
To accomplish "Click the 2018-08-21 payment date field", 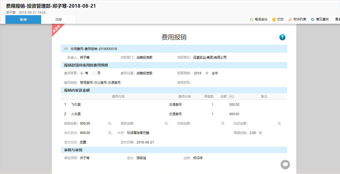I will click(145, 142).
